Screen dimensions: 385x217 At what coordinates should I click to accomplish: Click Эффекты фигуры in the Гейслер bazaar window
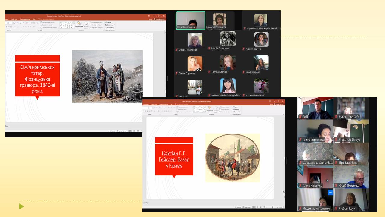coord(225,112)
